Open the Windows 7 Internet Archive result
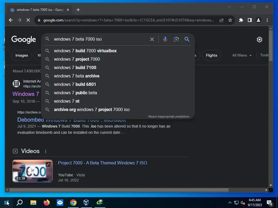278x208 pixels. (x=26, y=94)
